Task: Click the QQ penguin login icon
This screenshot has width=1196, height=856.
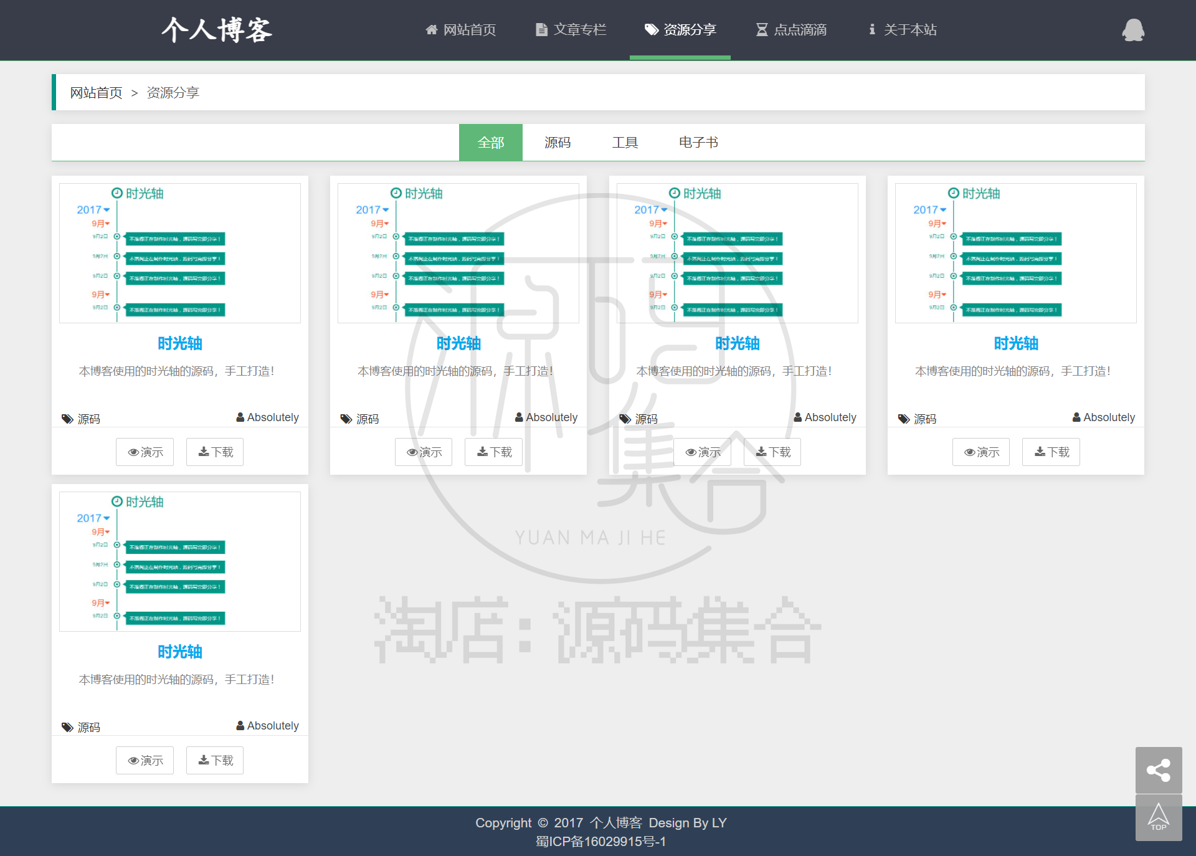Action: (x=1133, y=30)
